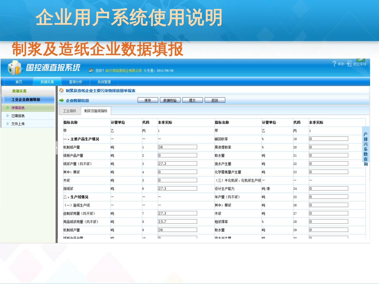Click the 碱回收率 input field, code 19
Viewport: 379px width, 284px height.
(x=328, y=139)
